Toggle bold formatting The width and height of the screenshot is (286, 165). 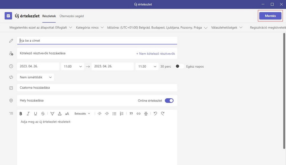21,113
